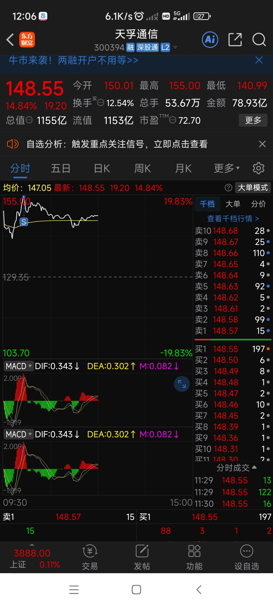
Task: Tap the 深股通 badge
Action: tap(147, 47)
